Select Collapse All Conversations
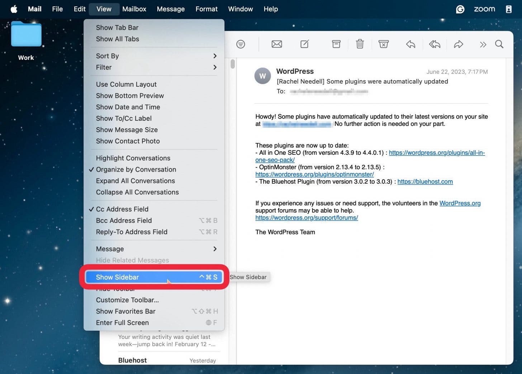 pyautogui.click(x=154, y=192)
